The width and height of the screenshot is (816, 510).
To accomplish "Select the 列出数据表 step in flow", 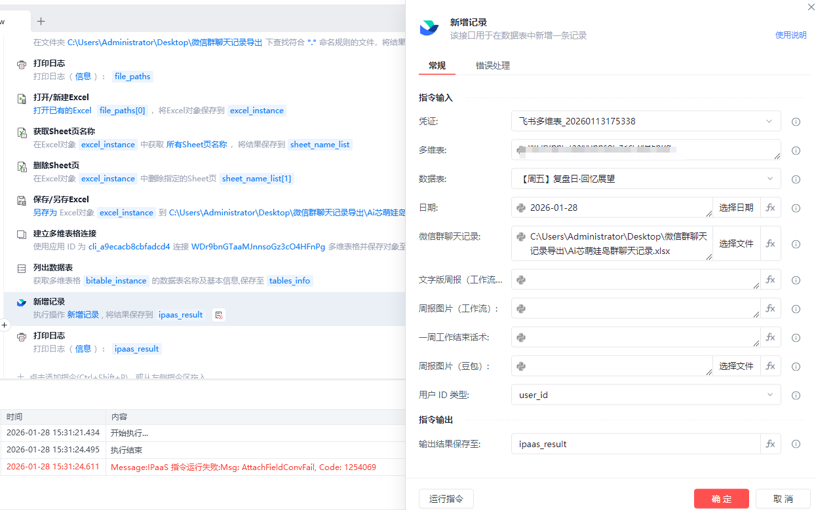I will pyautogui.click(x=52, y=268).
